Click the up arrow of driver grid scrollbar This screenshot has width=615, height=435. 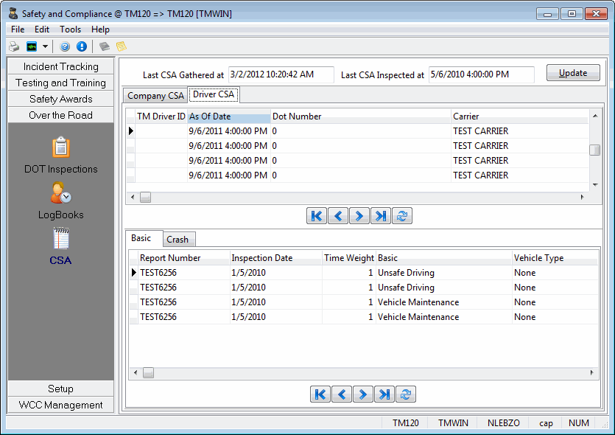click(x=595, y=116)
